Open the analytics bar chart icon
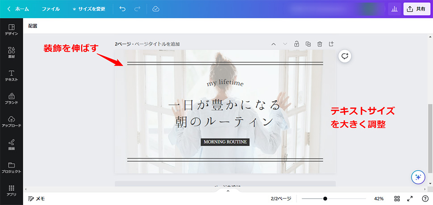Image resolution: width=433 pixels, height=205 pixels. pyautogui.click(x=394, y=9)
